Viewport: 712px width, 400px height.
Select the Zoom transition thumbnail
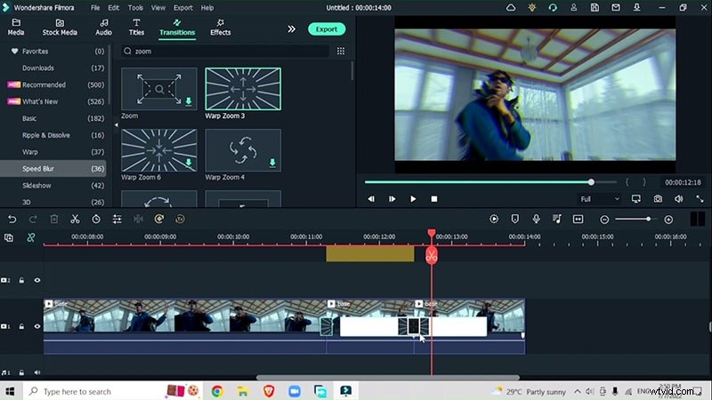pos(159,89)
